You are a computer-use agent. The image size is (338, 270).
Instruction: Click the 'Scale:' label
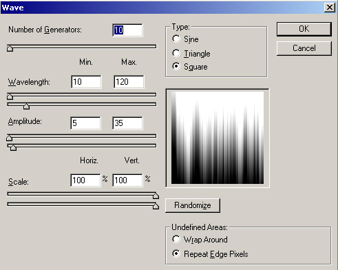[x=19, y=182]
